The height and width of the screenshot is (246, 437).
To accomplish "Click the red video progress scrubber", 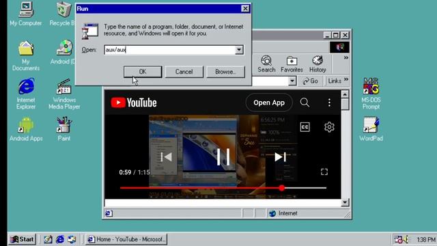I will click(x=282, y=188).
